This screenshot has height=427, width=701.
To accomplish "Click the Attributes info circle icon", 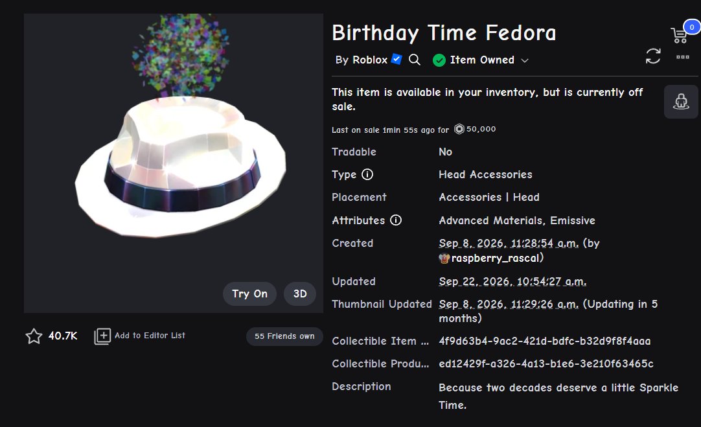I will pos(396,220).
